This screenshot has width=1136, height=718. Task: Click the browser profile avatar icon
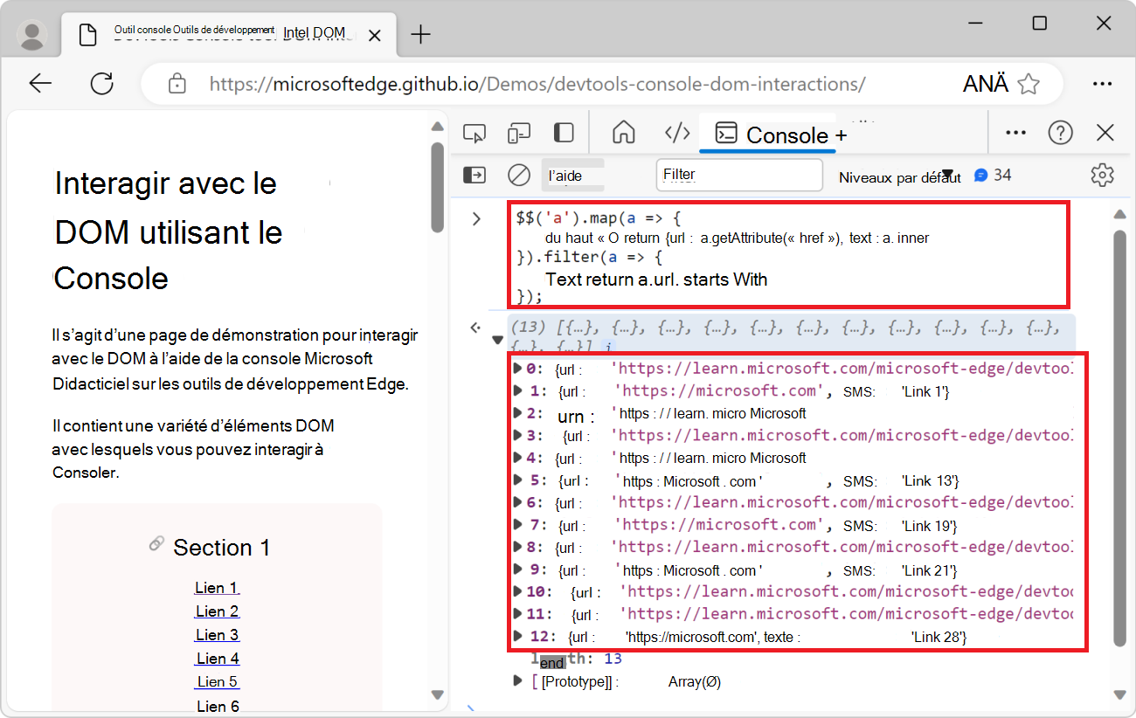tap(33, 35)
